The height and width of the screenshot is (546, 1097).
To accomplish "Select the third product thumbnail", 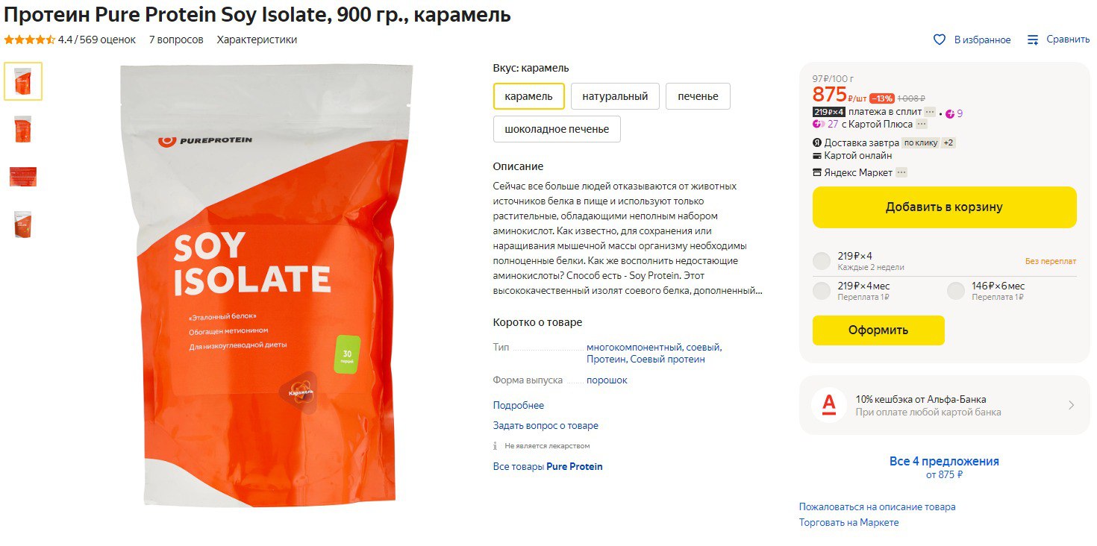I will [23, 177].
